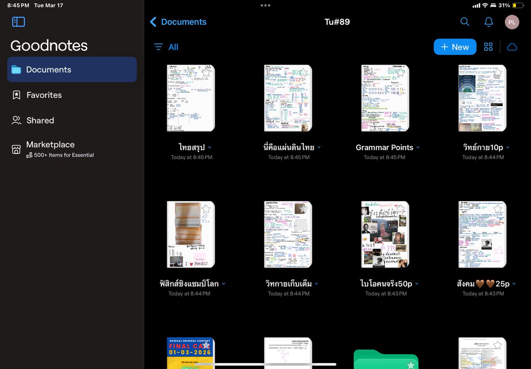Expand options chevron for ไทยสรุป

click(x=210, y=147)
